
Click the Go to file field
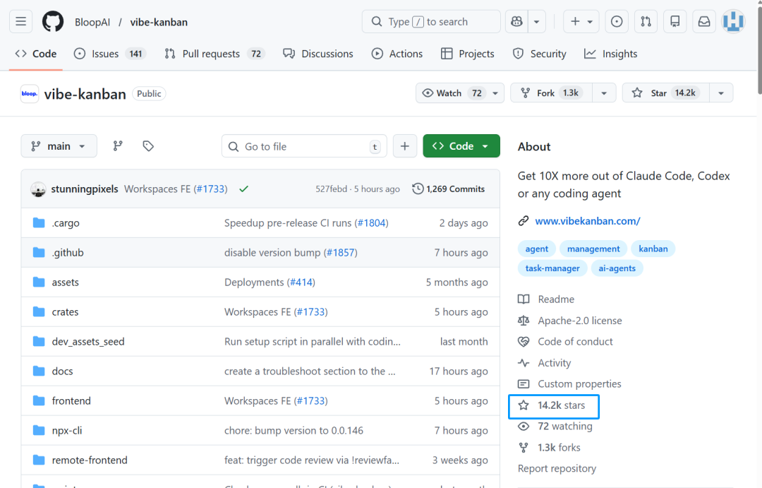pos(304,146)
